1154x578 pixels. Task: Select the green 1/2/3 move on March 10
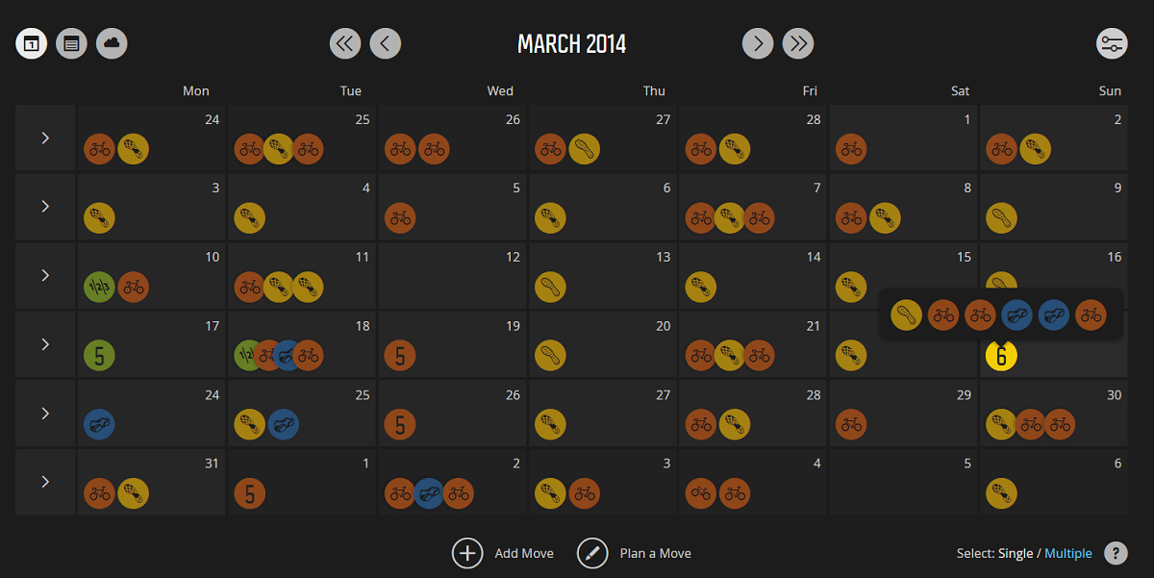100,287
